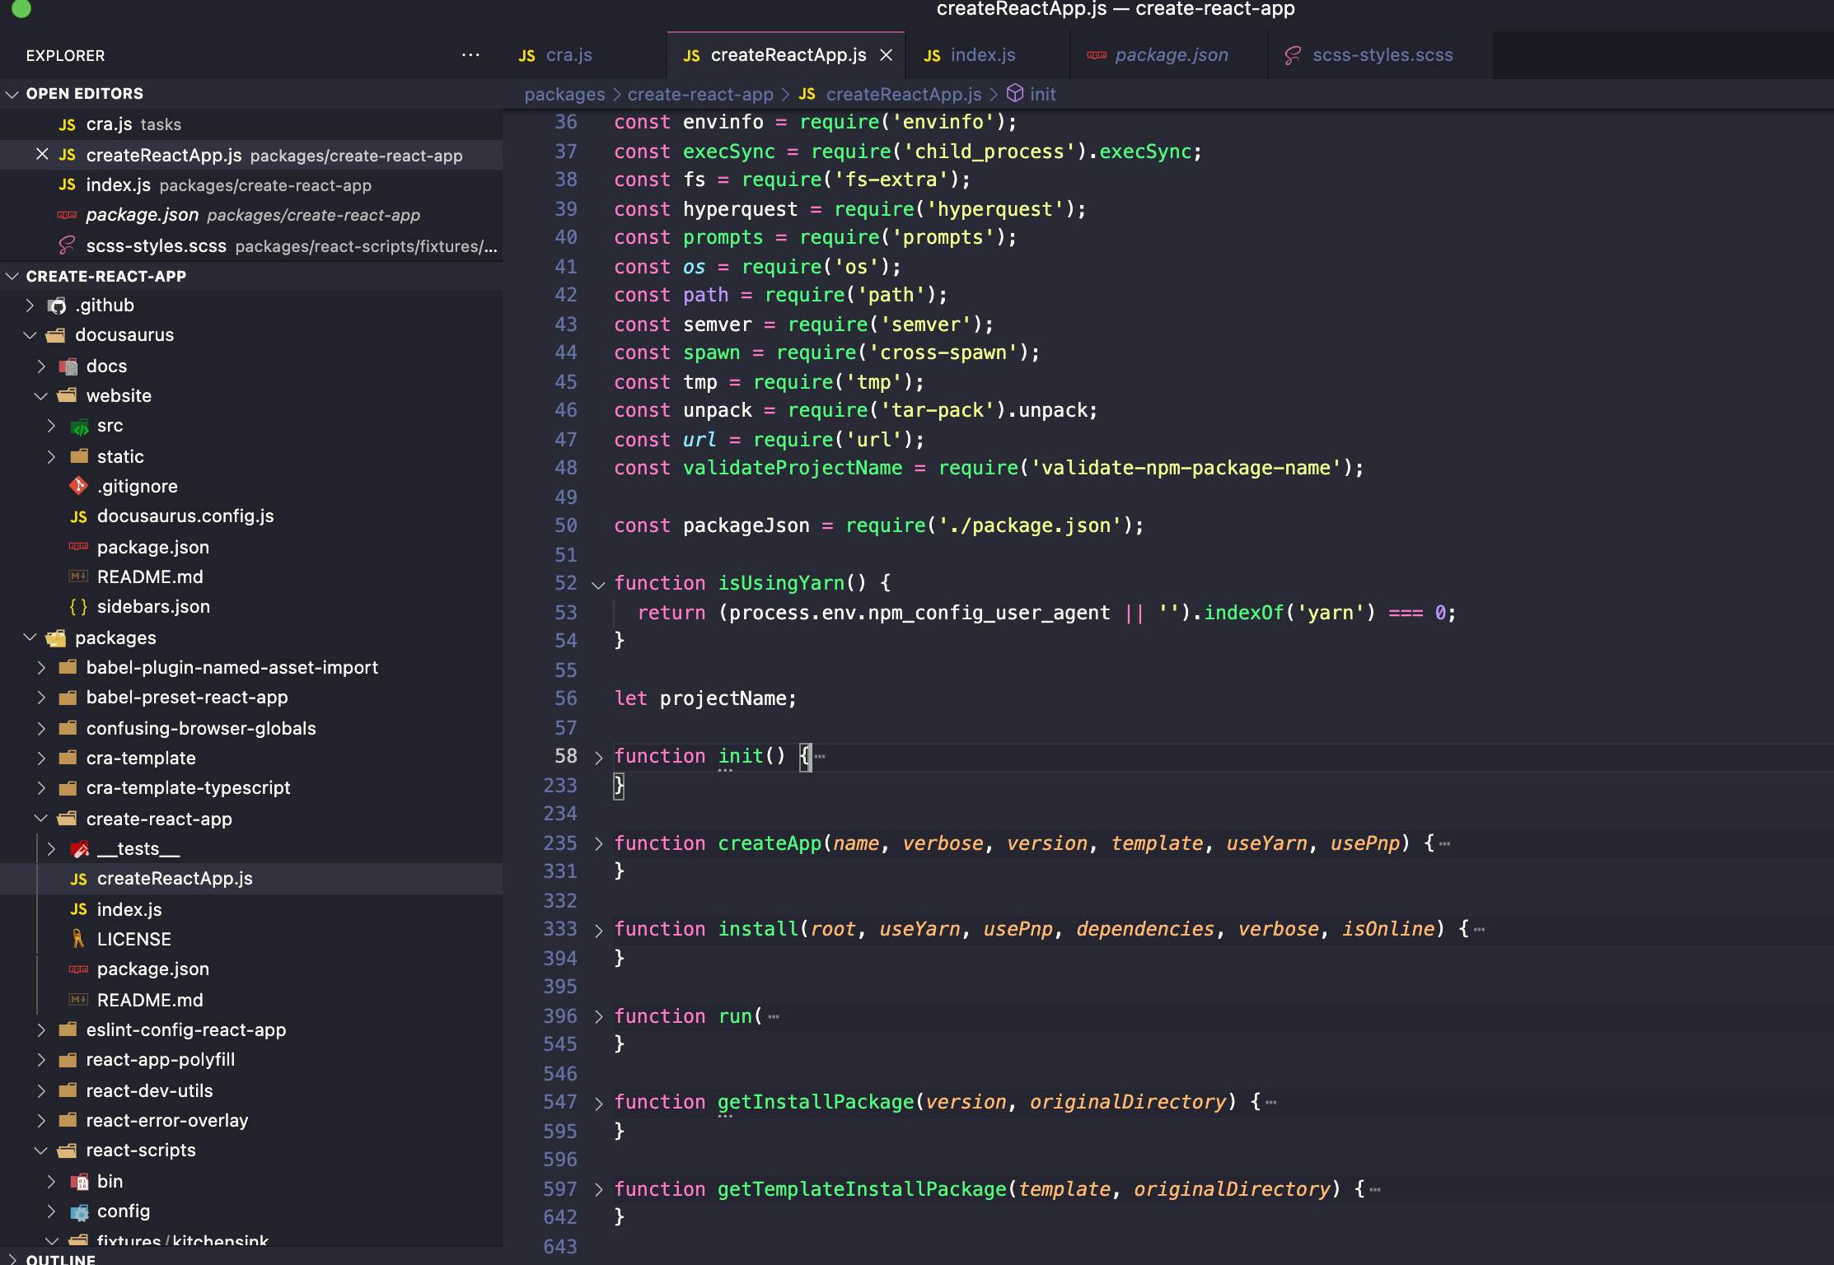Expand the cra-template folder
1834x1265 pixels.
click(x=41, y=759)
